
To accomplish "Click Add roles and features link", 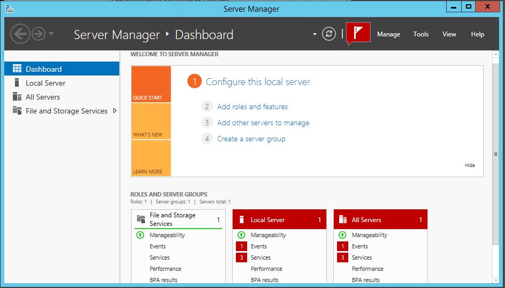I will [252, 107].
